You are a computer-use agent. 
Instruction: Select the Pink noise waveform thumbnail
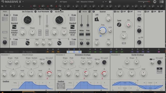tap(88, 34)
